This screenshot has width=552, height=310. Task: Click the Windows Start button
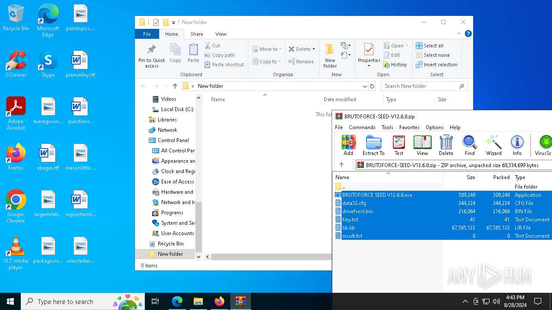tap(10, 301)
